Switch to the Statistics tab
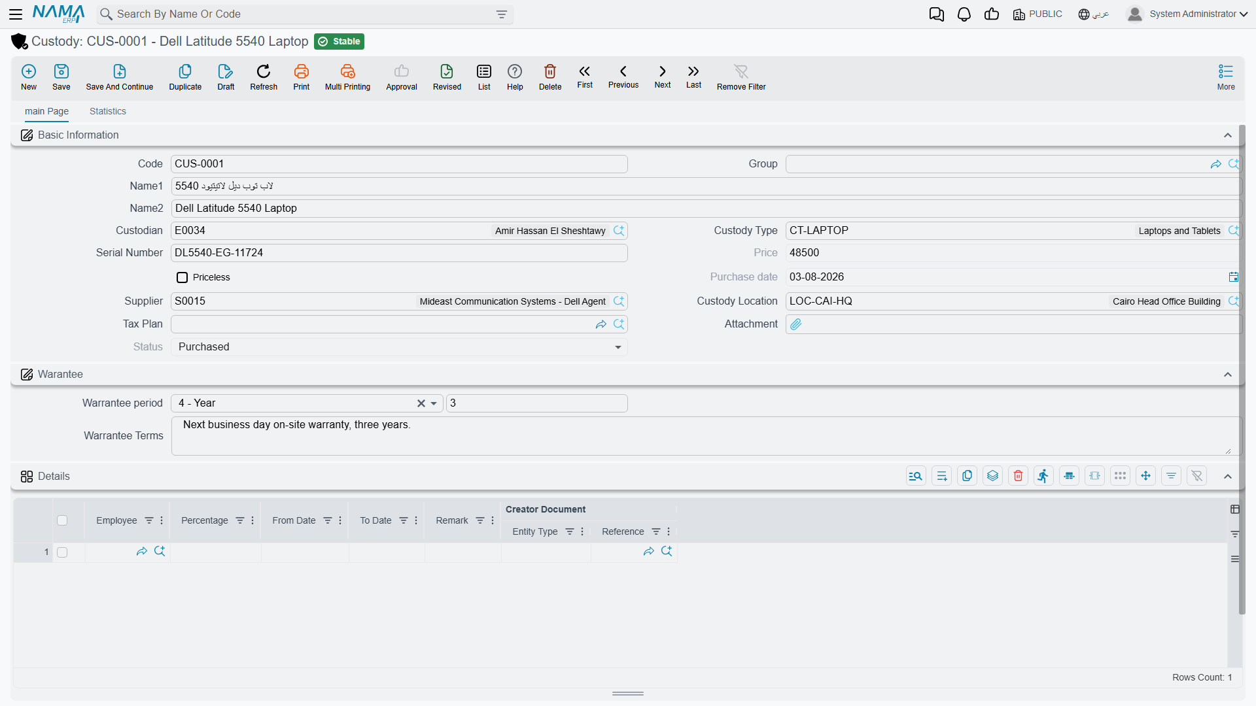Screen dimensions: 1256x706 pyautogui.click(x=108, y=111)
